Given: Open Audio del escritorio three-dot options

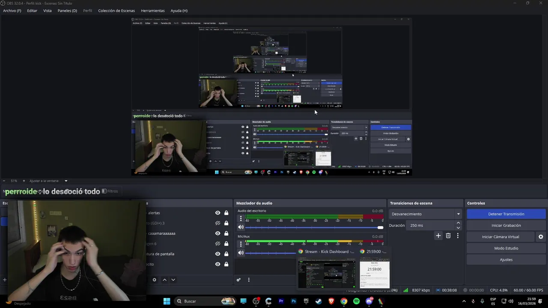Looking at the screenshot, I should click(241, 219).
